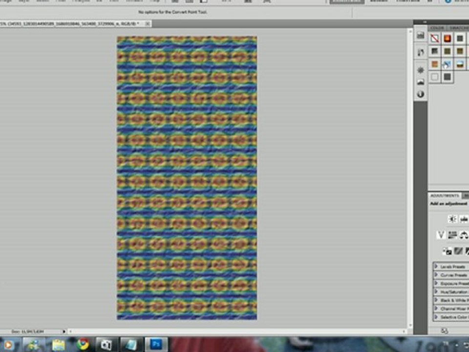Collapse the panel dock with the double-arrow icon
Viewport: 469px width, 352px height.
(425, 22)
